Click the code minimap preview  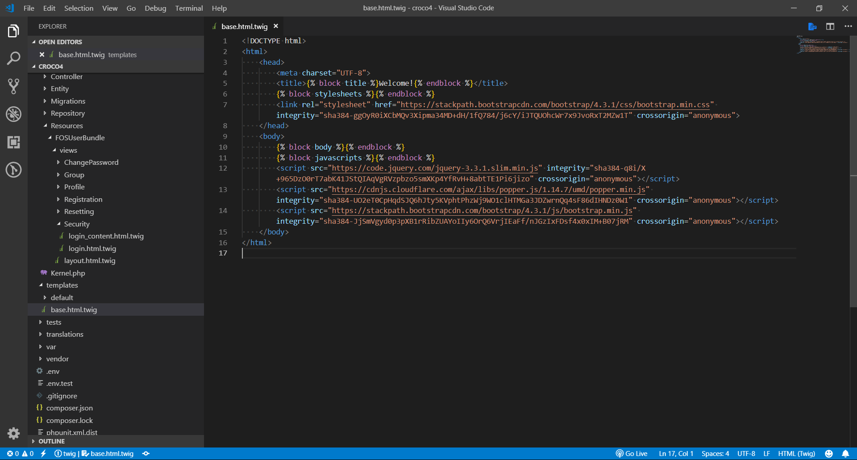tap(823, 45)
